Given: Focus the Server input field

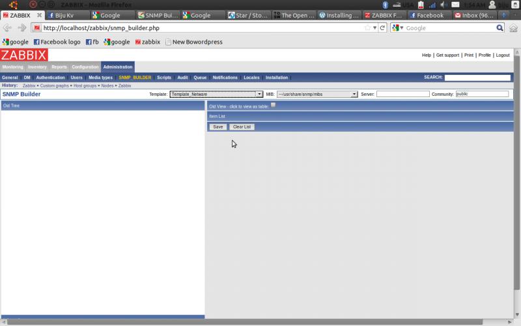Looking at the screenshot, I should (x=402, y=94).
